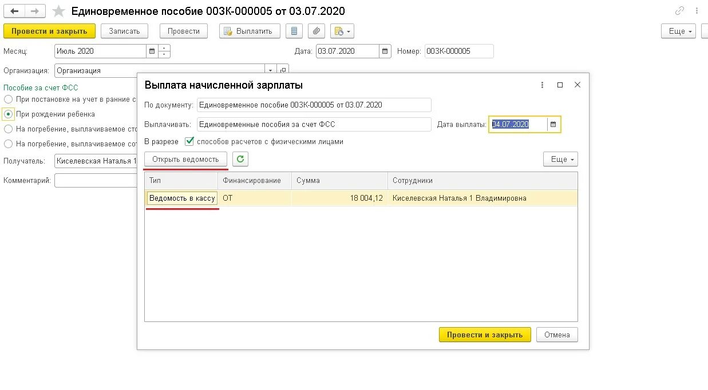The width and height of the screenshot is (708, 390).
Task: Open the Организация field's open-form icon
Action: click(283, 70)
